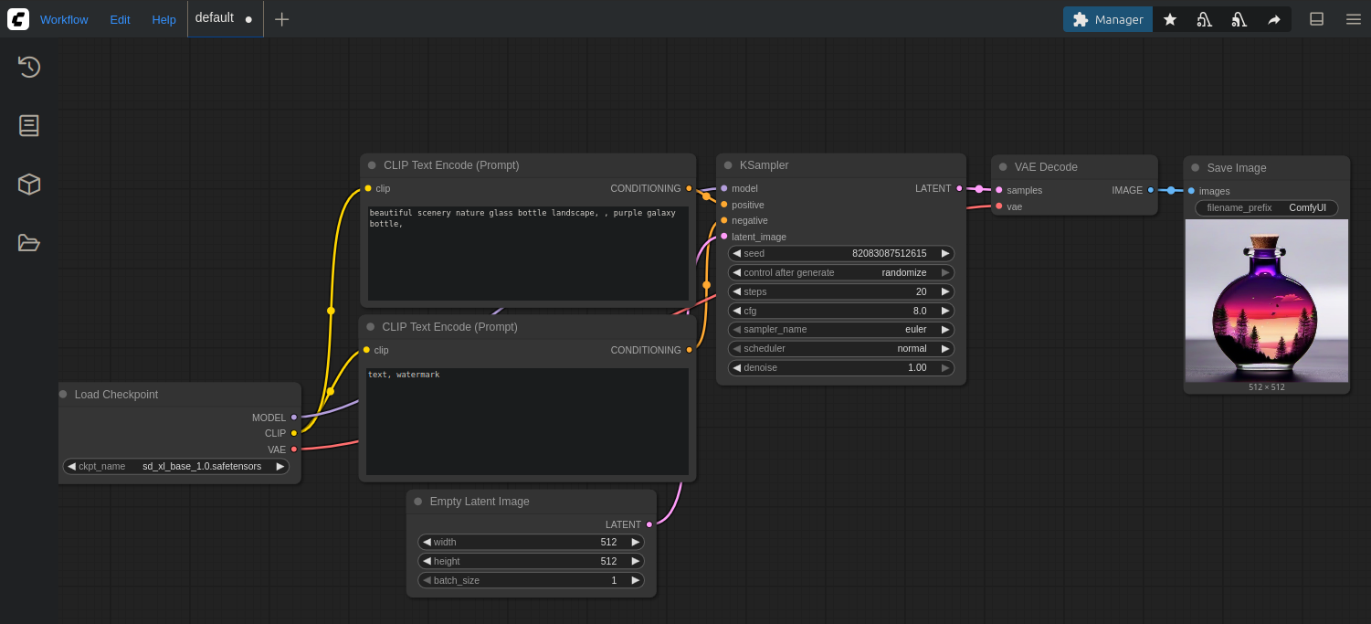
Task: Switch to the default workflow tab
Action: click(214, 18)
